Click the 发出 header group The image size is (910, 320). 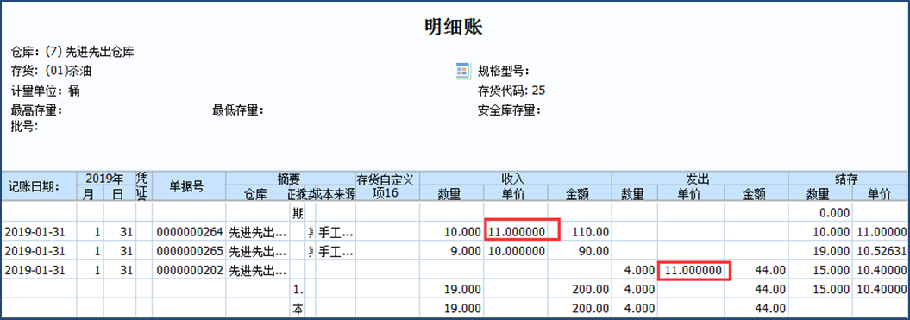(x=700, y=179)
